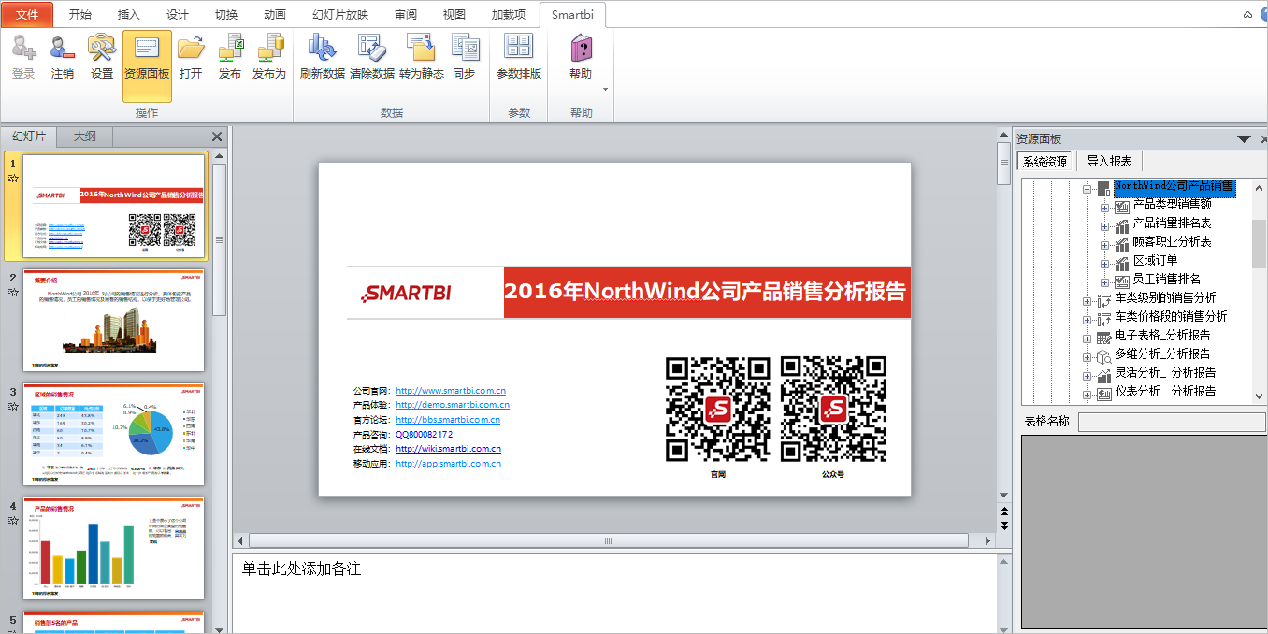Click the 打开 open folder icon

tap(191, 47)
